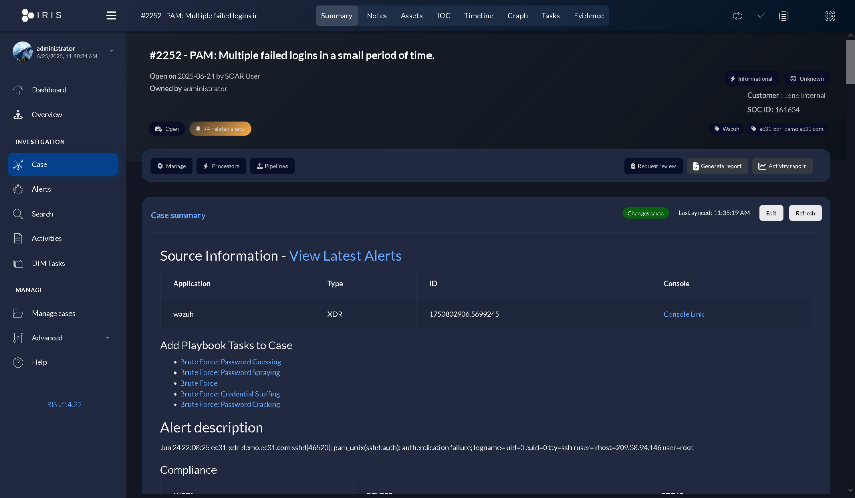The height and width of the screenshot is (498, 855).
Task: Click the scrollbar down arrow
Action: click(x=850, y=490)
